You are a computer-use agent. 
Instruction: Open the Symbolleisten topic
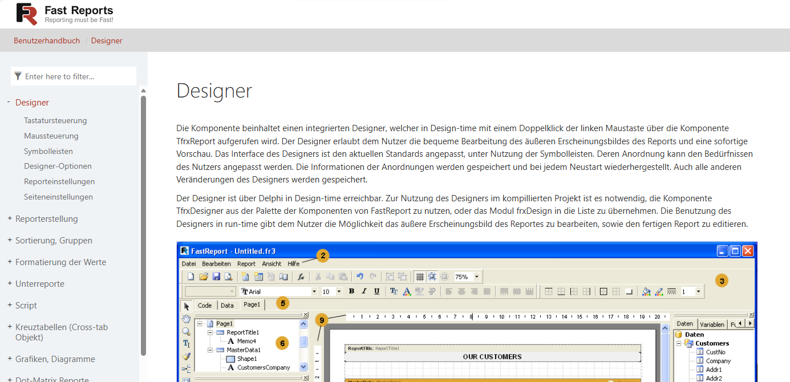[x=48, y=151]
